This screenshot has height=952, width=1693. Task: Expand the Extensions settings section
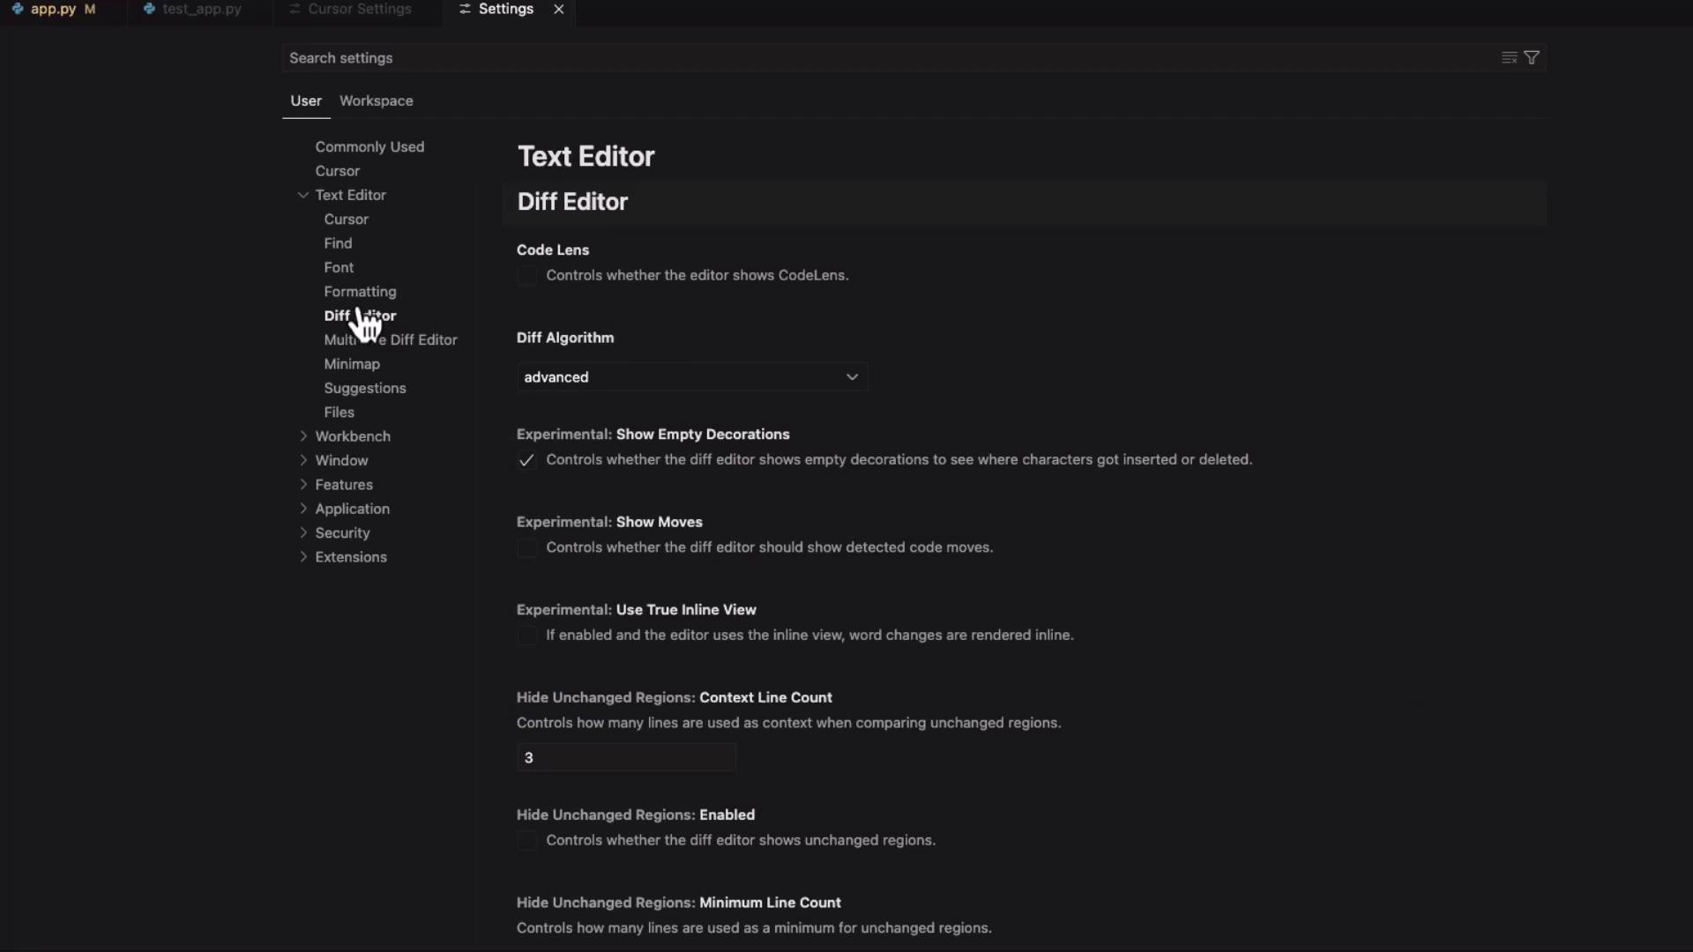coord(303,557)
